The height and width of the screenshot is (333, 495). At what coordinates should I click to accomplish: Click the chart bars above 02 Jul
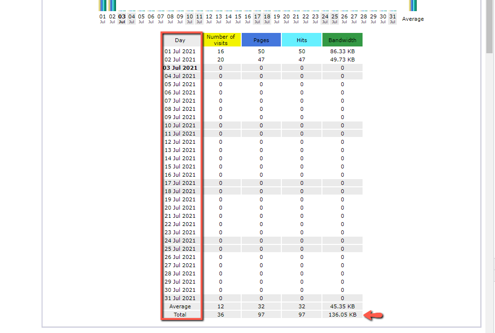coord(112,5)
